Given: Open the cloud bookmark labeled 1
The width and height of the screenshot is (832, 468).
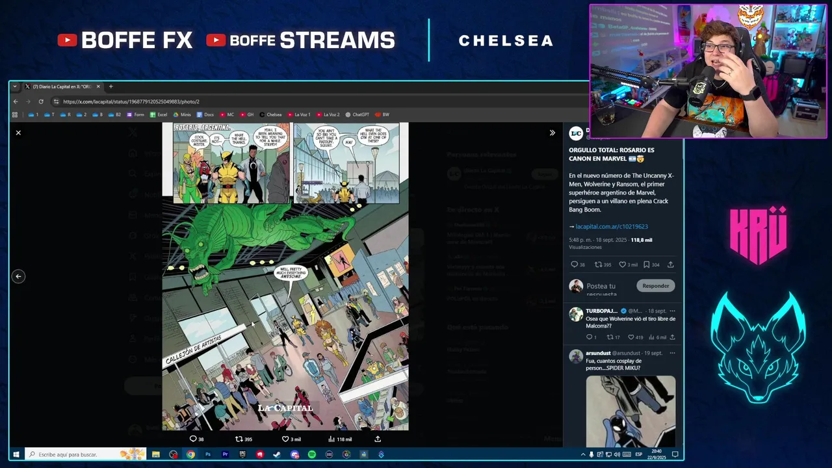Looking at the screenshot, I should [x=33, y=114].
